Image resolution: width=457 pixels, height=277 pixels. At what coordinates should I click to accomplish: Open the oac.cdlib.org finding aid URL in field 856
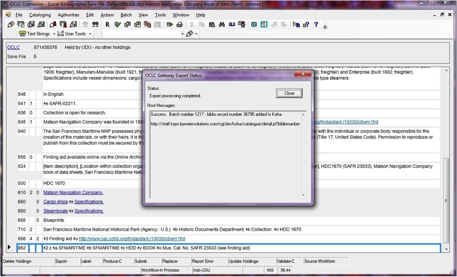point(132,239)
